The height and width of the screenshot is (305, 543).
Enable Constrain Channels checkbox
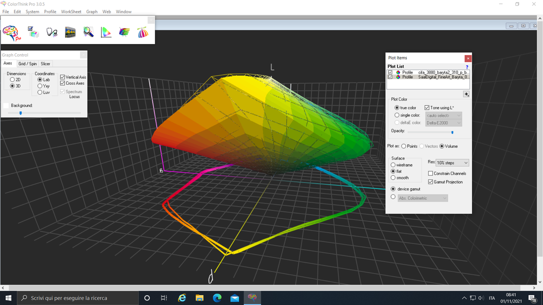431,173
